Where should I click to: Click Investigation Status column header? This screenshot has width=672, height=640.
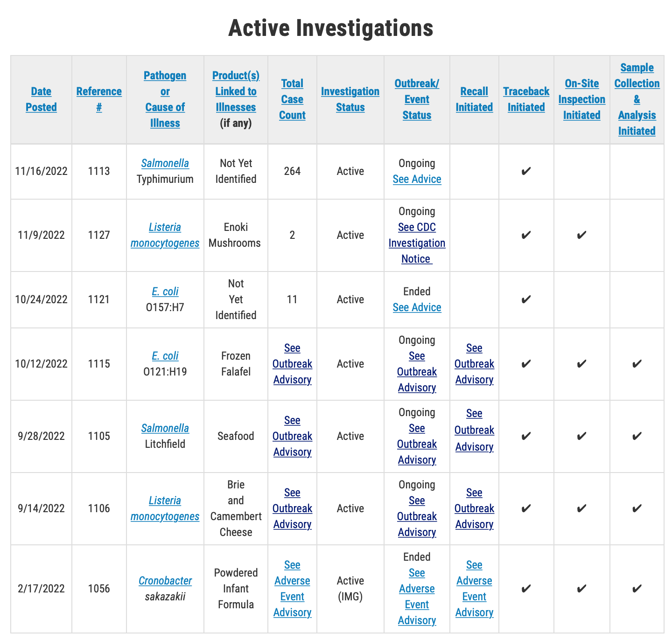click(350, 99)
